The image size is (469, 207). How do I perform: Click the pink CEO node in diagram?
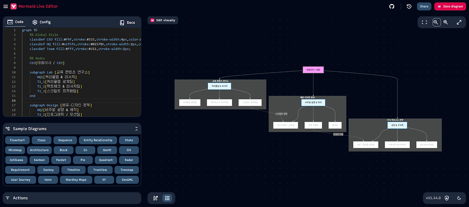[x=313, y=70]
